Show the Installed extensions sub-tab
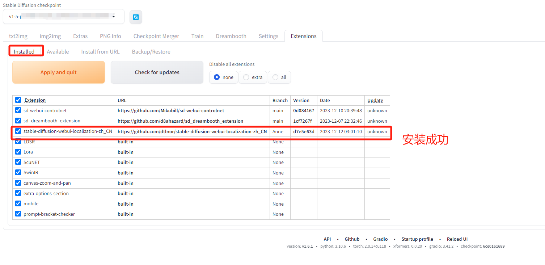 coord(24,51)
